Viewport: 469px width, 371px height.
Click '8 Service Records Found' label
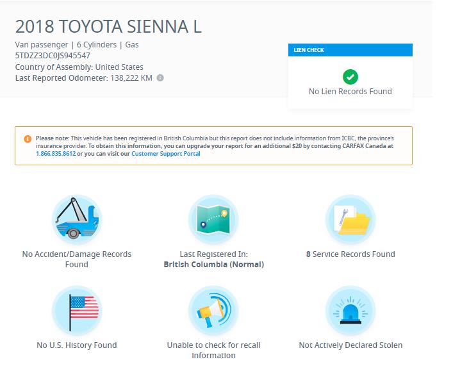350,254
